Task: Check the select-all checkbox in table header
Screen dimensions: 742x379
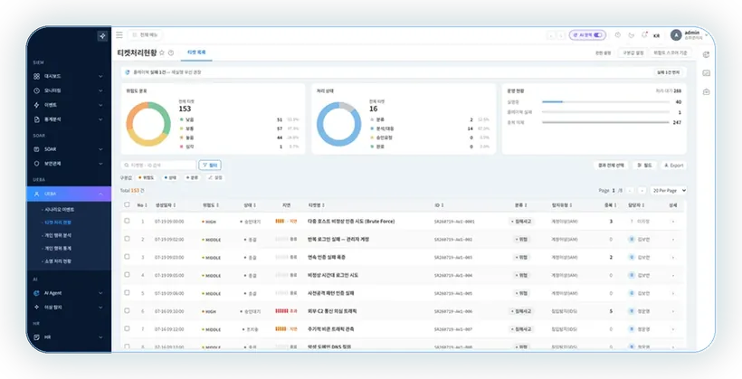Action: (127, 205)
